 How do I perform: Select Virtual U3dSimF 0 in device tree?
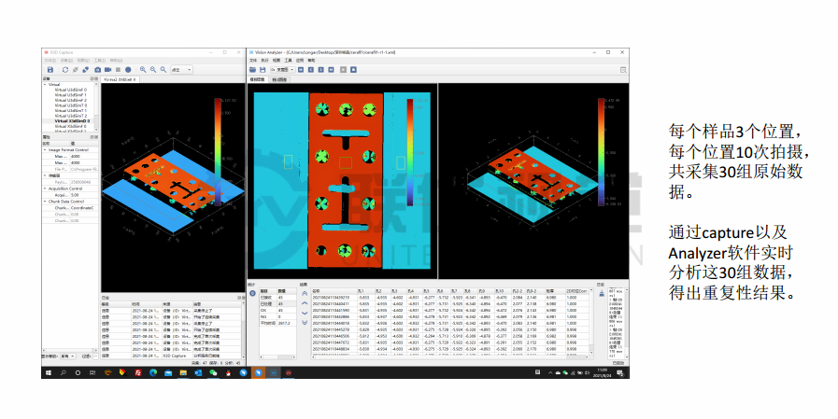pyautogui.click(x=71, y=90)
